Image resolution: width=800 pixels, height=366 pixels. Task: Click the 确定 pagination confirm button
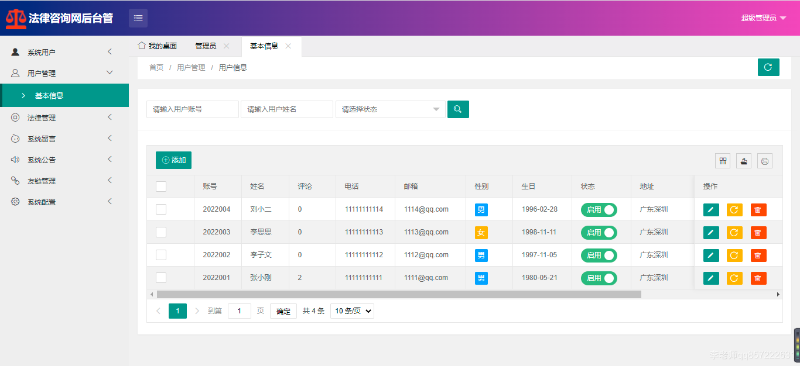pyautogui.click(x=283, y=311)
